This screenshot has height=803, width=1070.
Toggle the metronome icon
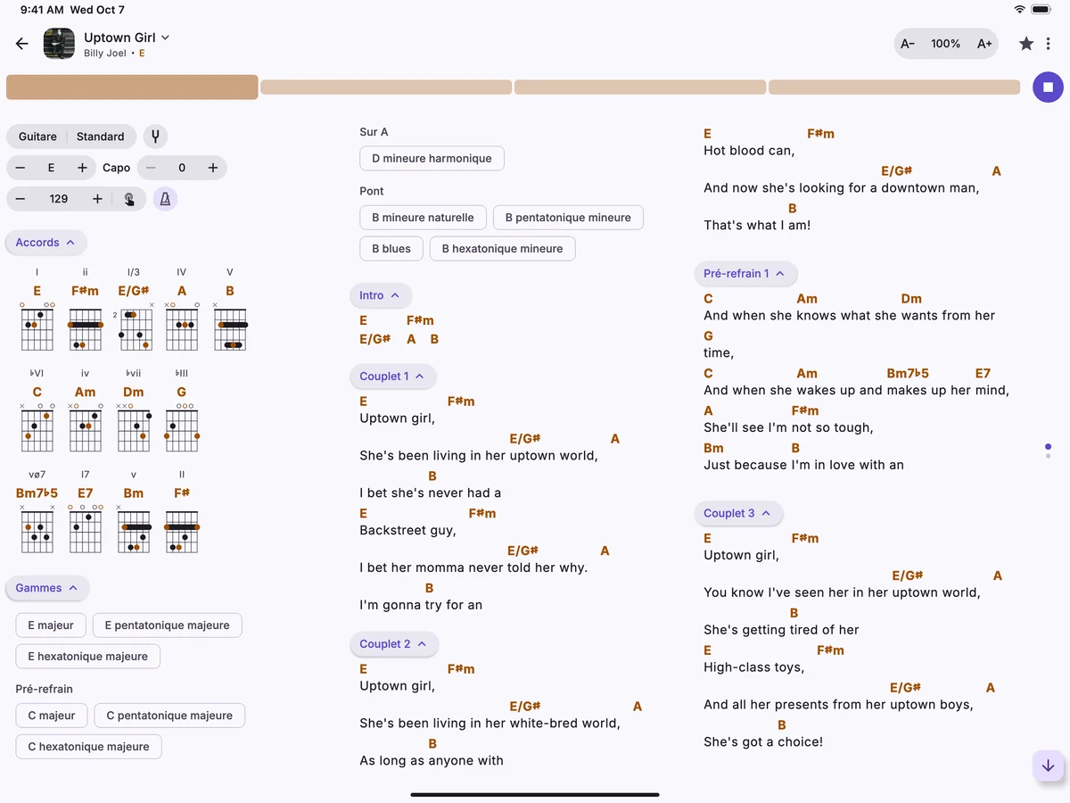coord(165,199)
